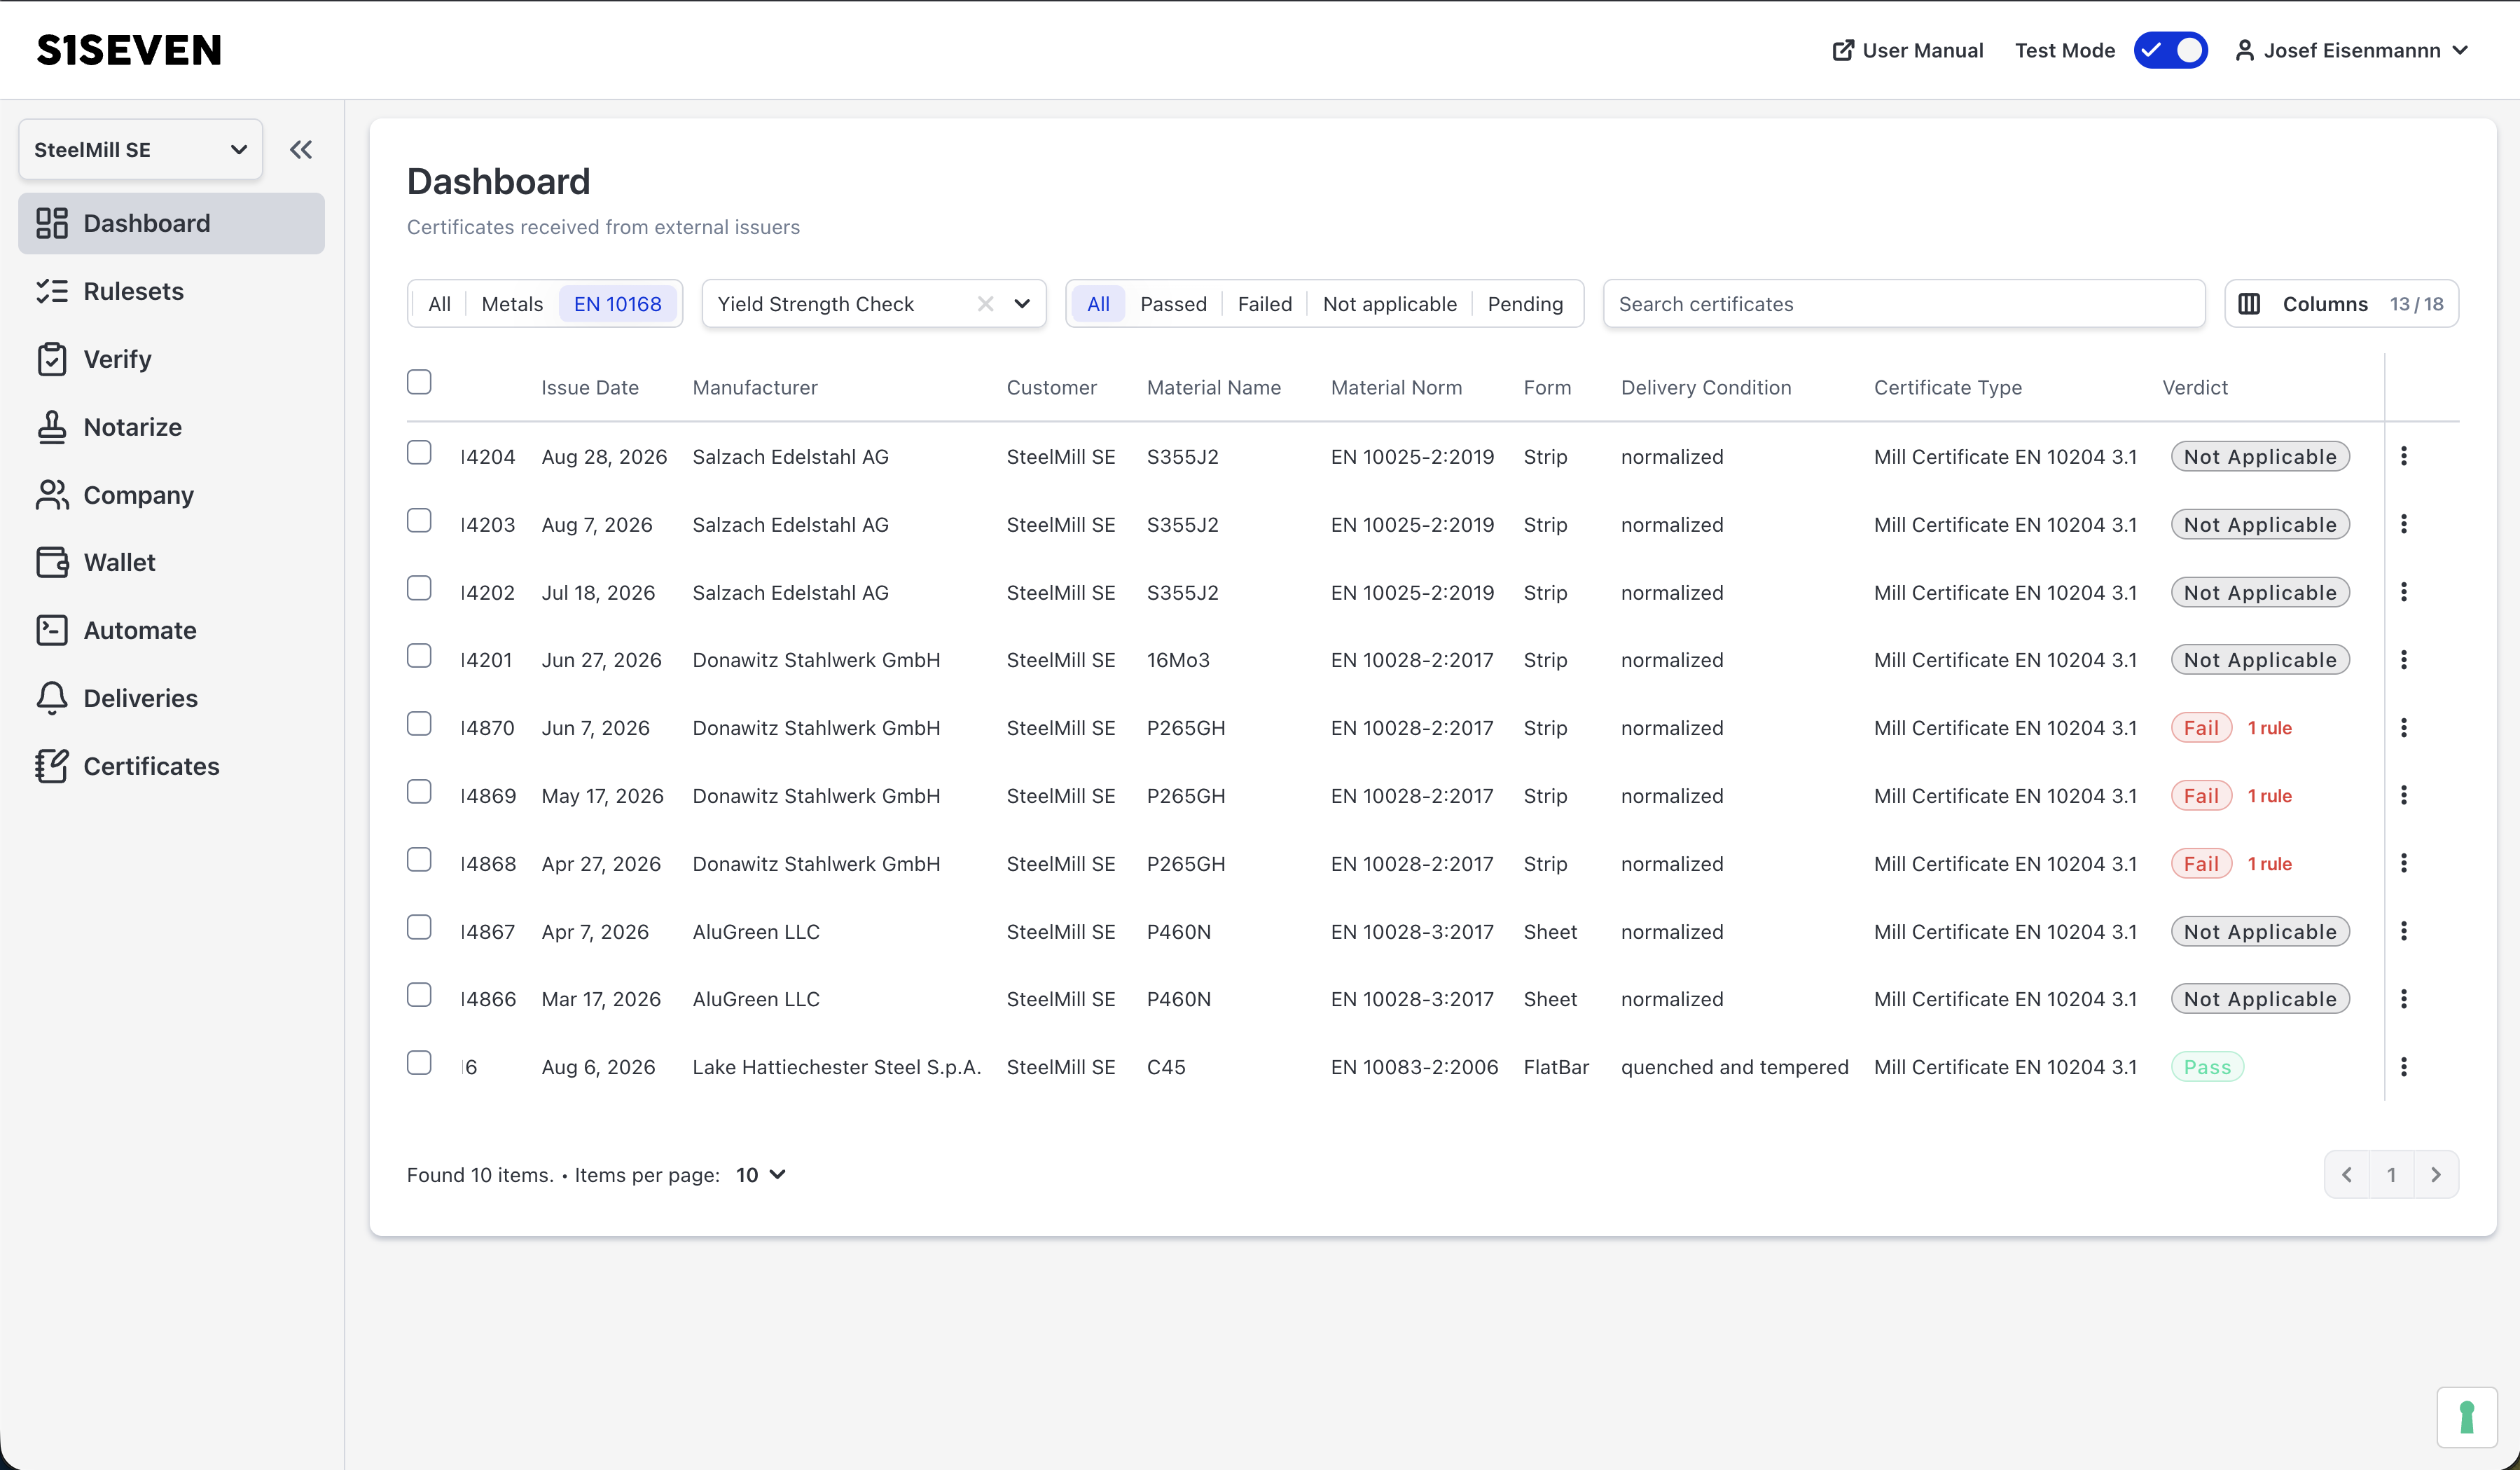The image size is (2520, 1470).
Task: Click the Pass verdict badge
Action: pyautogui.click(x=2207, y=1066)
